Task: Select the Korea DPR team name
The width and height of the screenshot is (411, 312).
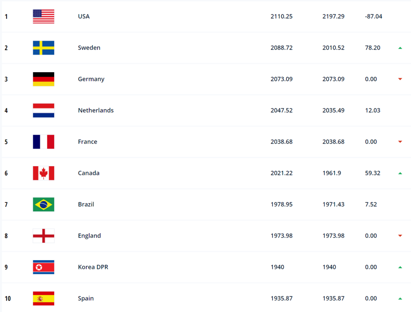Action: pyautogui.click(x=93, y=267)
